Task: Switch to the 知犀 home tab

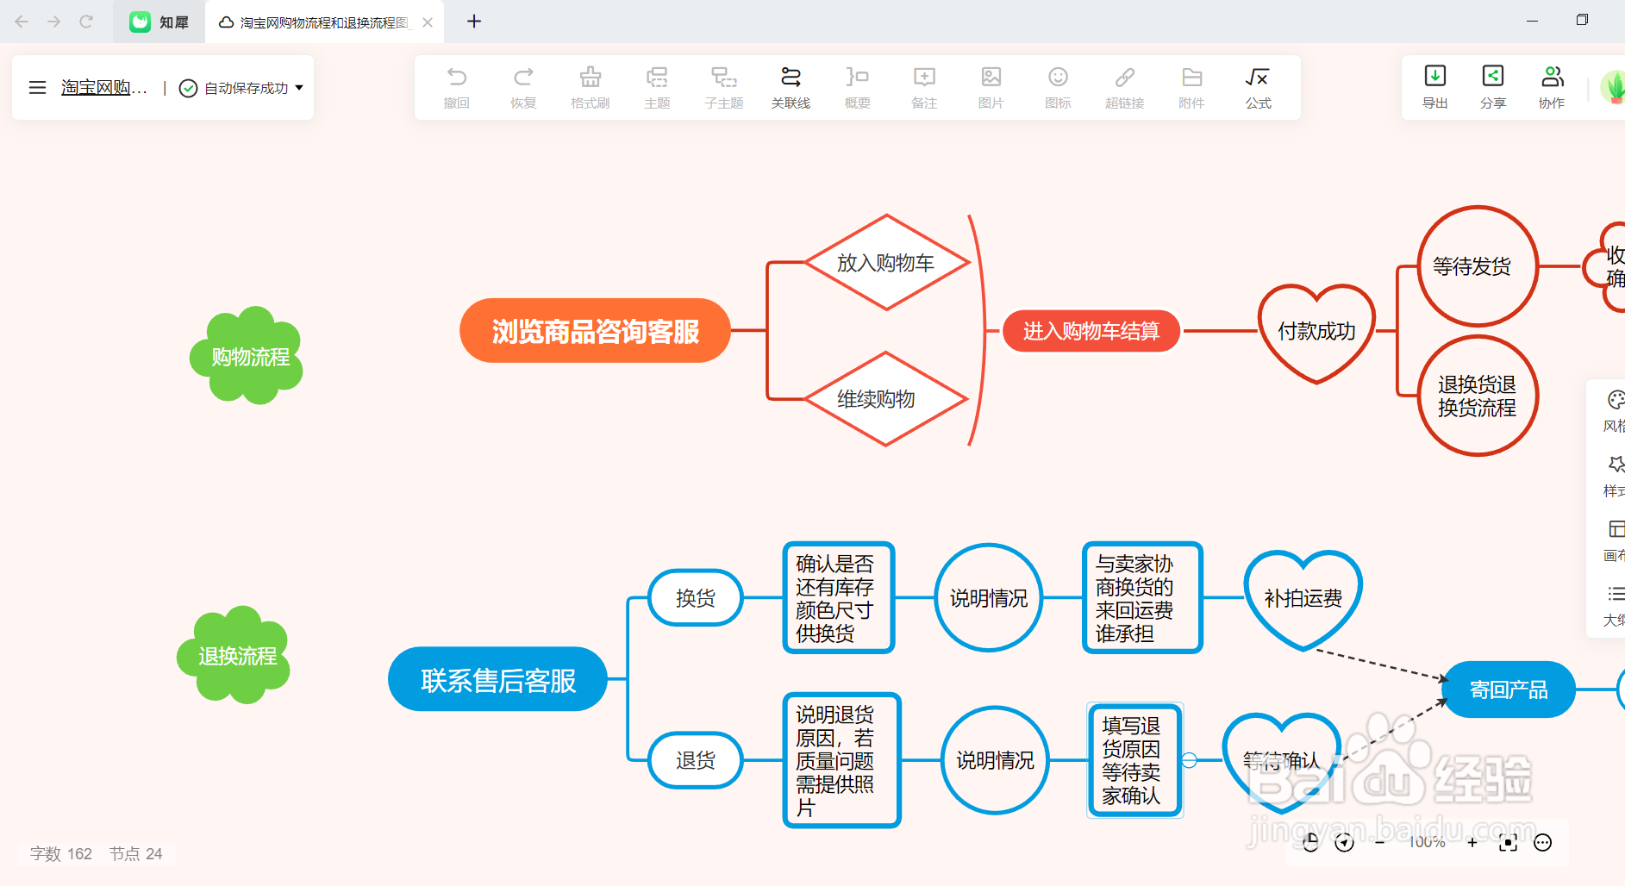Action: [159, 22]
